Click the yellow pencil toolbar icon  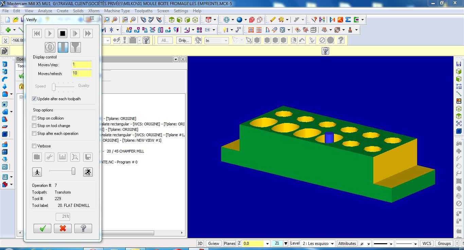click(273, 20)
